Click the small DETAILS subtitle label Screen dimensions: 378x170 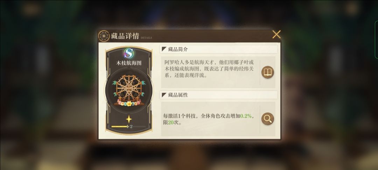point(146,38)
